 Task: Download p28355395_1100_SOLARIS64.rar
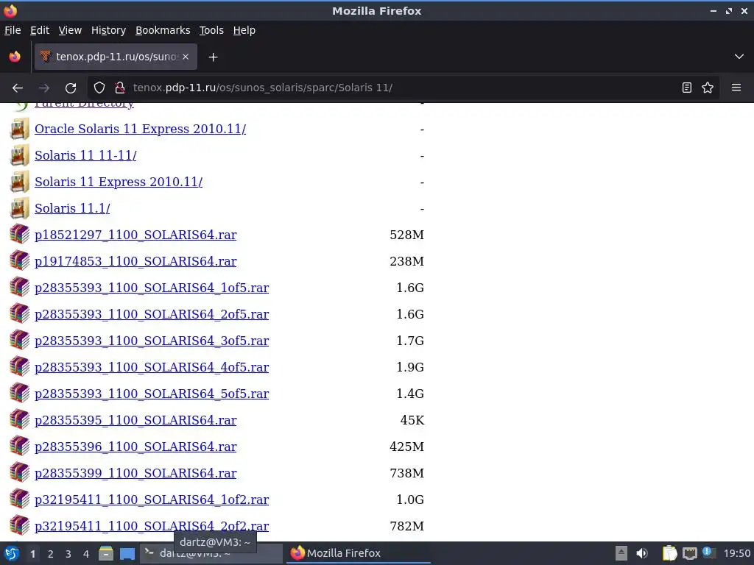tap(135, 420)
